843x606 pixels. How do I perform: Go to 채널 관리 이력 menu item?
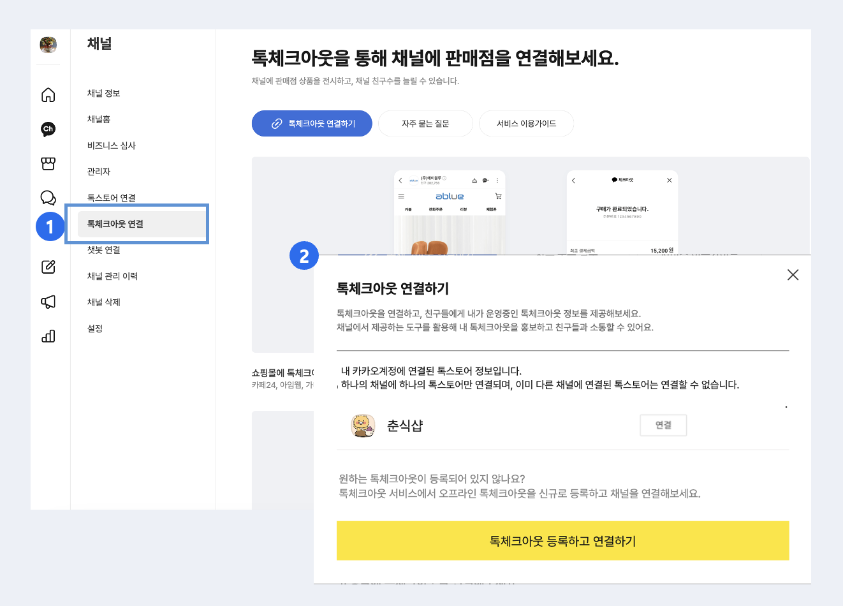[112, 276]
